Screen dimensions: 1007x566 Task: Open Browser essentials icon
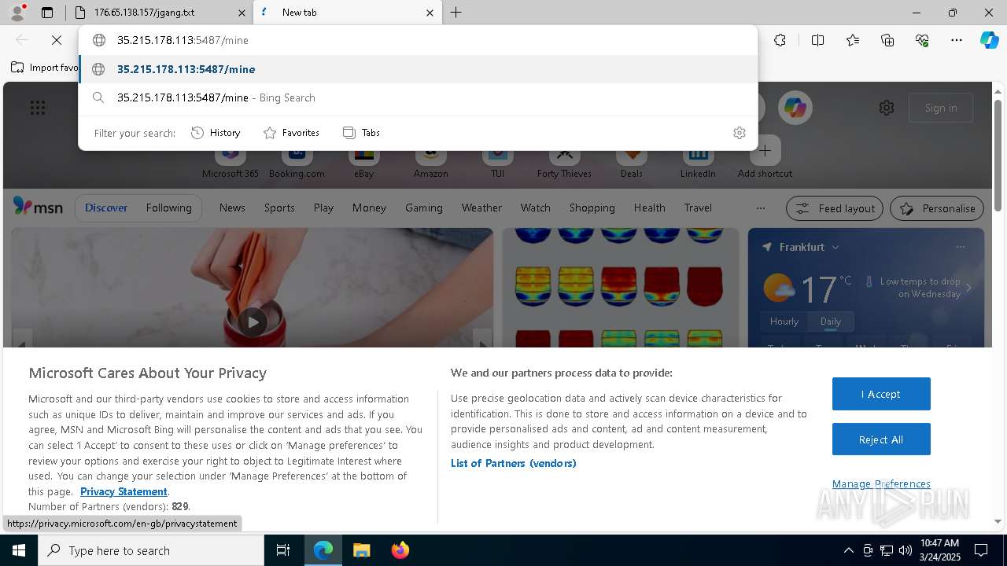(x=922, y=40)
